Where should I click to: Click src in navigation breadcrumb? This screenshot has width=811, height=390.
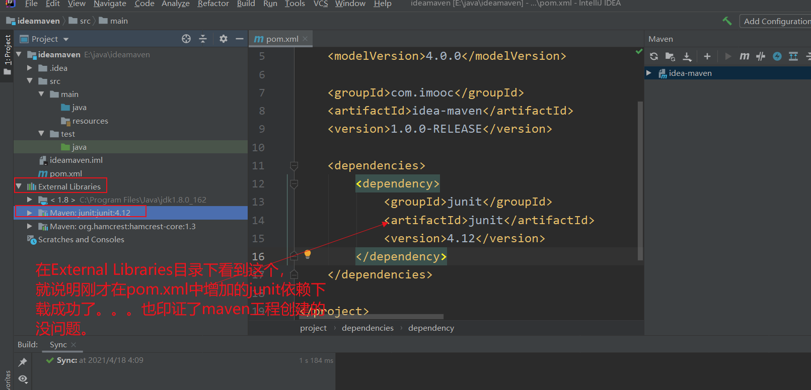[80, 21]
